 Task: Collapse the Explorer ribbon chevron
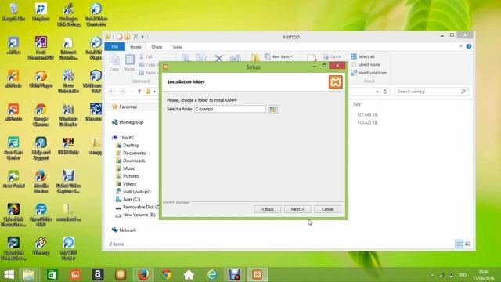point(460,46)
